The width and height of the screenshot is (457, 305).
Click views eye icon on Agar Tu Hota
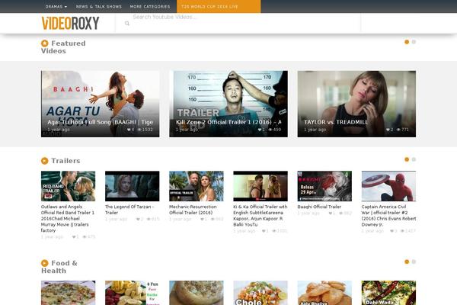tap(139, 130)
